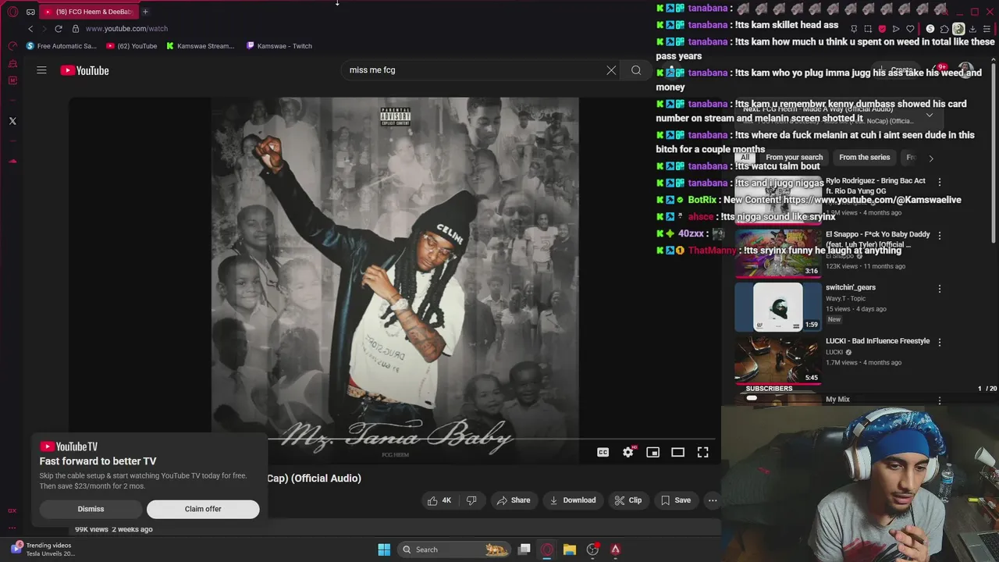999x562 pixels.
Task: Claim the YouTube TV offer
Action: [x=203, y=509]
